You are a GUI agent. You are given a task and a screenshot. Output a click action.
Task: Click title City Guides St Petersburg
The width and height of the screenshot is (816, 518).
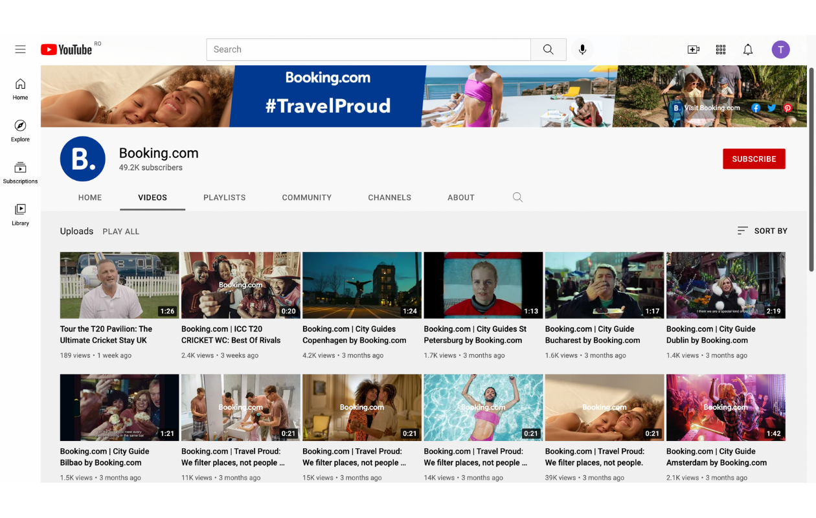(475, 334)
